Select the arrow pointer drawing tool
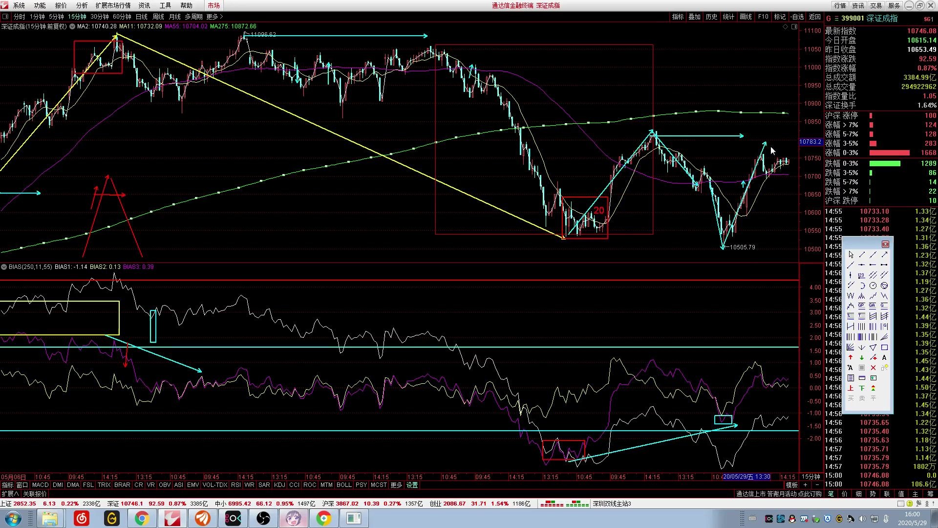Image resolution: width=938 pixels, height=528 pixels. pos(851,255)
